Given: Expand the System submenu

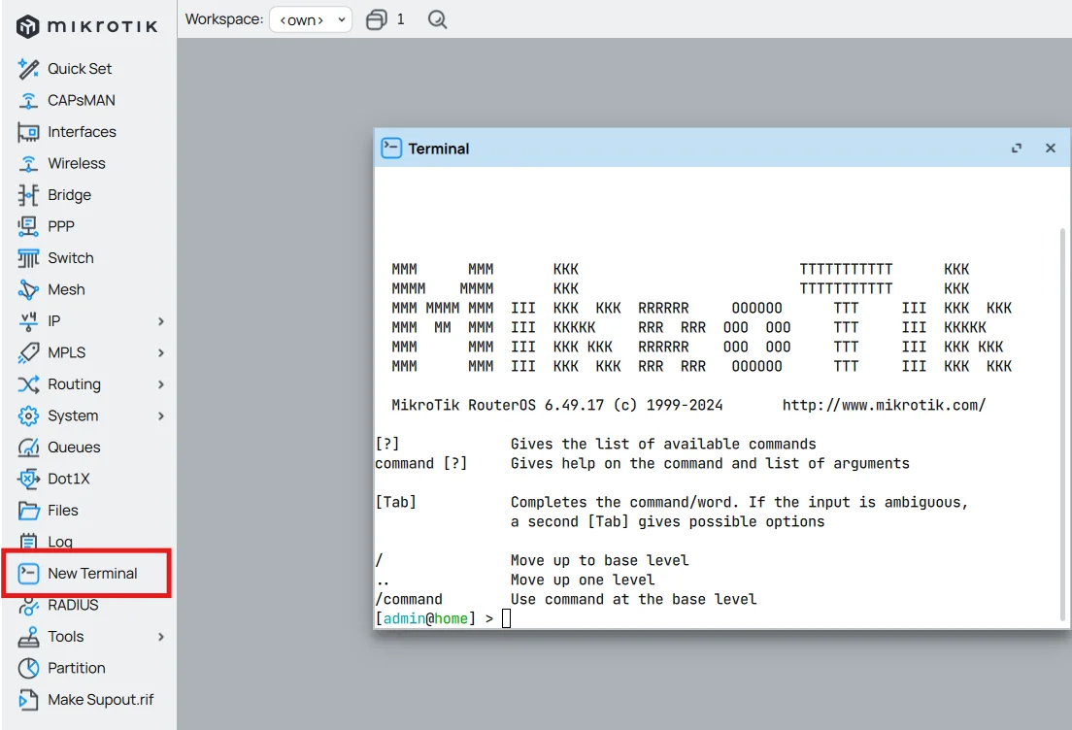Looking at the screenshot, I should (x=70, y=415).
